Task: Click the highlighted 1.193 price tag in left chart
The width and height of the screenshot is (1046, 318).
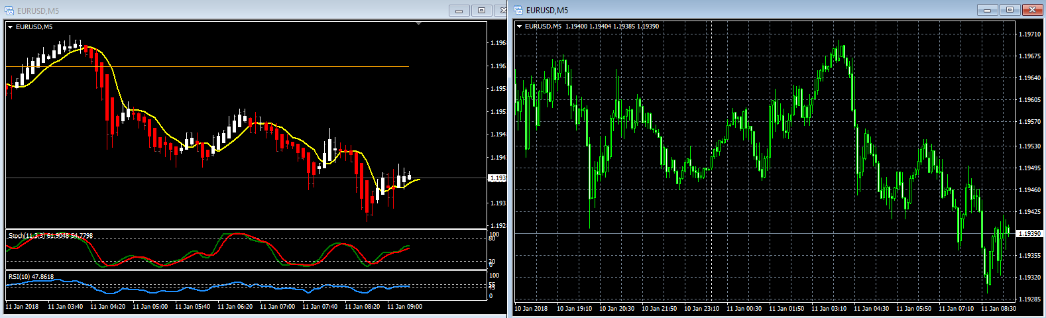Action: (x=497, y=178)
